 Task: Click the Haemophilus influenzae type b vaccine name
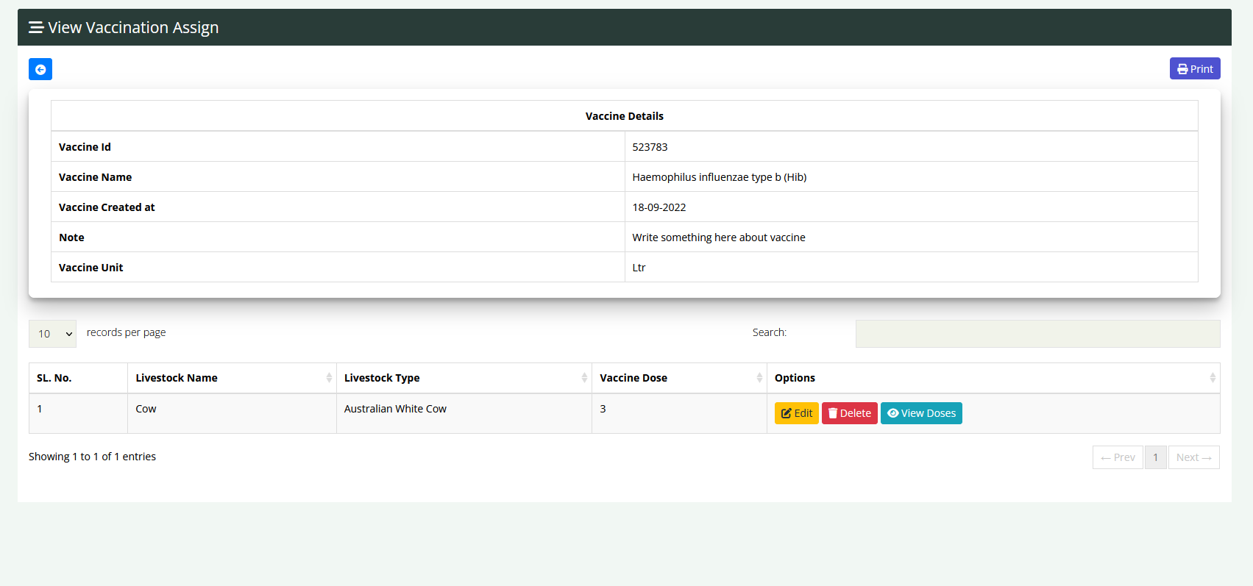(x=719, y=177)
